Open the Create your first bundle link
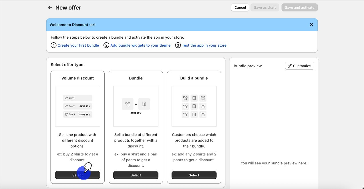 [x=78, y=45]
